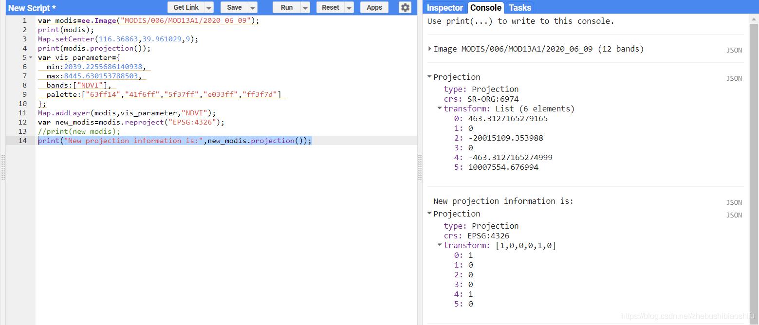Screen dimensions: 759x325
Task: Click the Reset button
Action: tap(331, 7)
